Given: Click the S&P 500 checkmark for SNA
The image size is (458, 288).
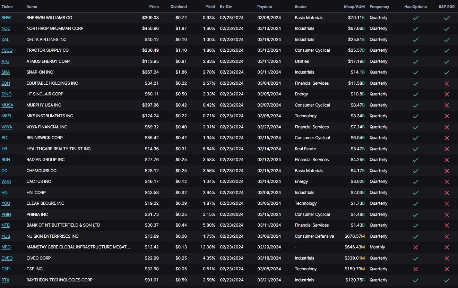Looking at the screenshot, I should pyautogui.click(x=447, y=72).
